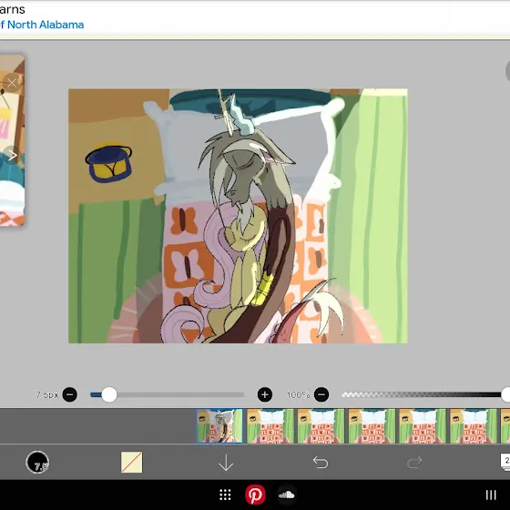Tap the drawing canvas artwork
Screen dimensions: 510x510
(238, 216)
